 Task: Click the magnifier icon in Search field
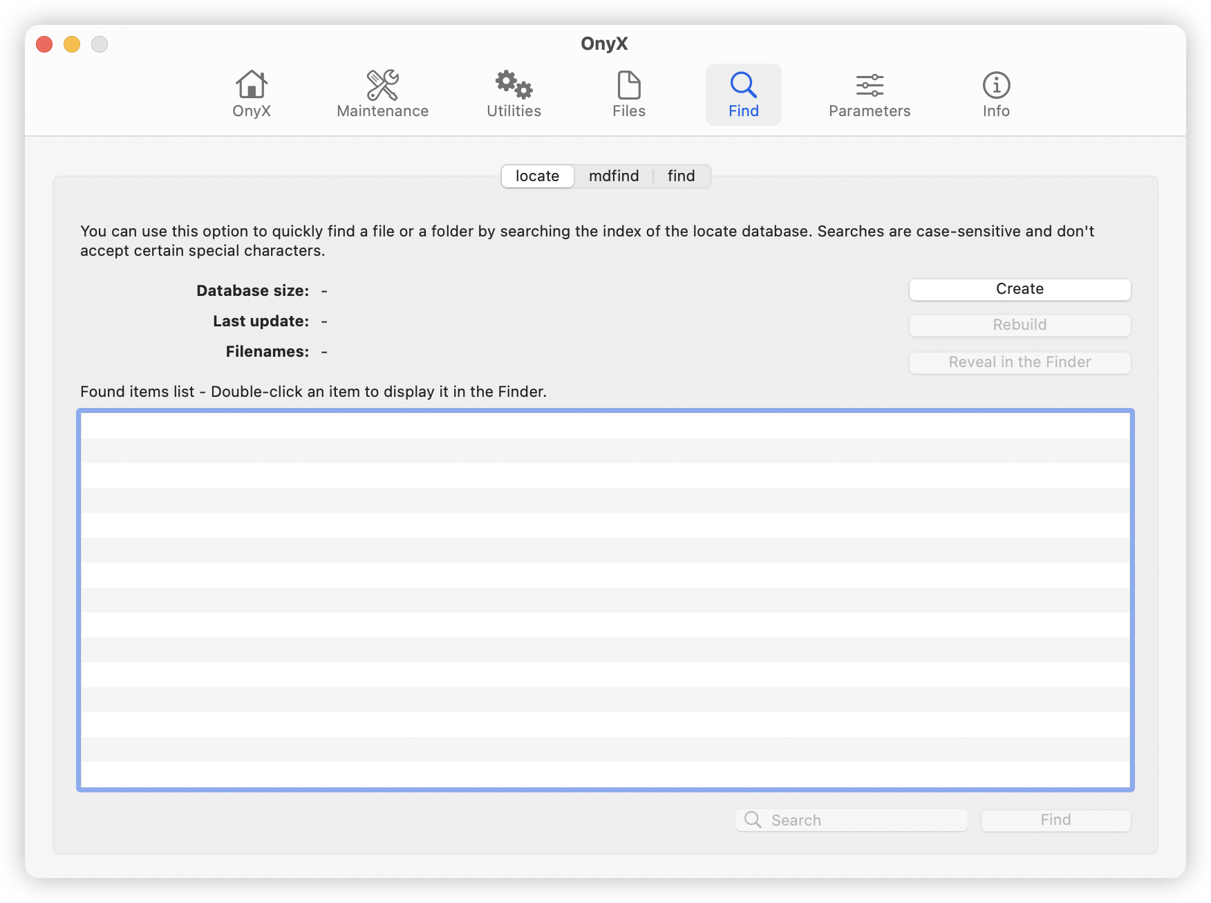pos(753,820)
